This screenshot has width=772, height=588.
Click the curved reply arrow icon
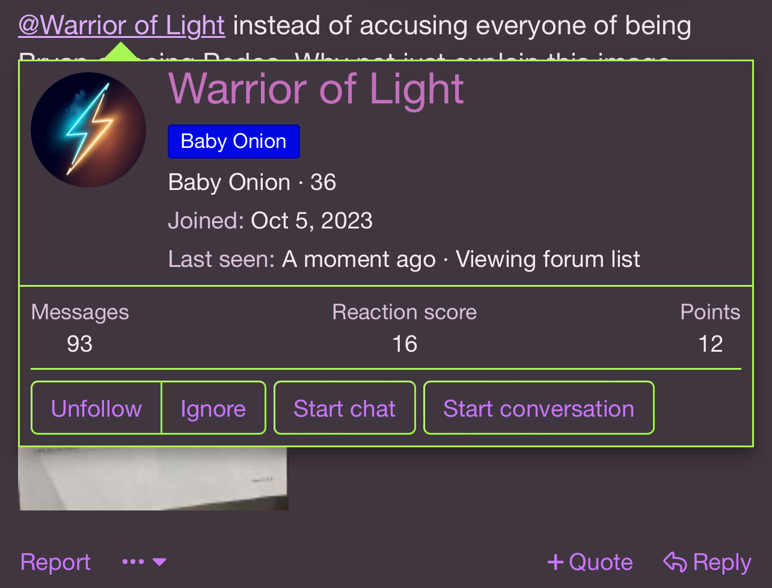coord(675,563)
